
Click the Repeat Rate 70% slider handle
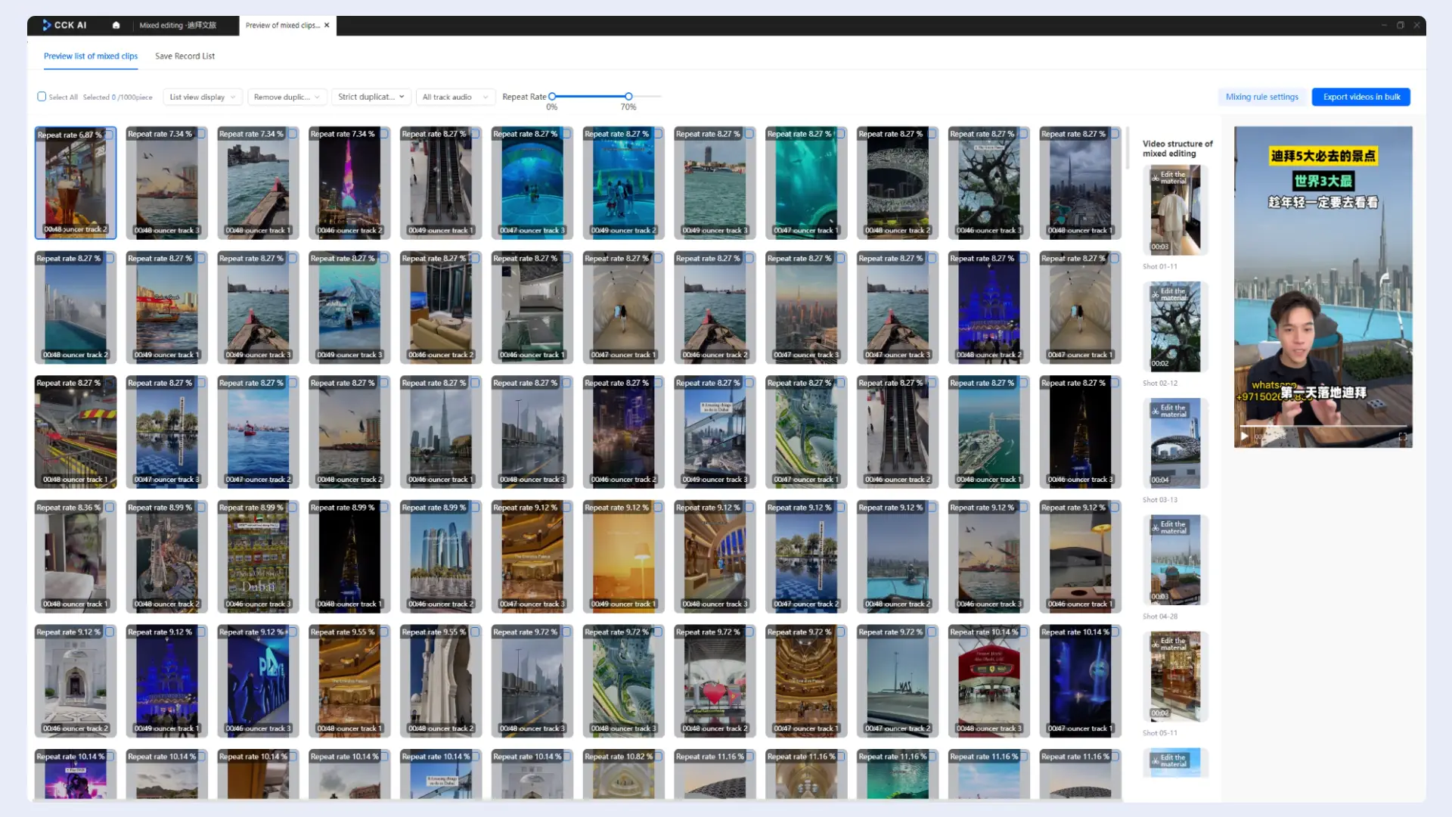click(628, 96)
